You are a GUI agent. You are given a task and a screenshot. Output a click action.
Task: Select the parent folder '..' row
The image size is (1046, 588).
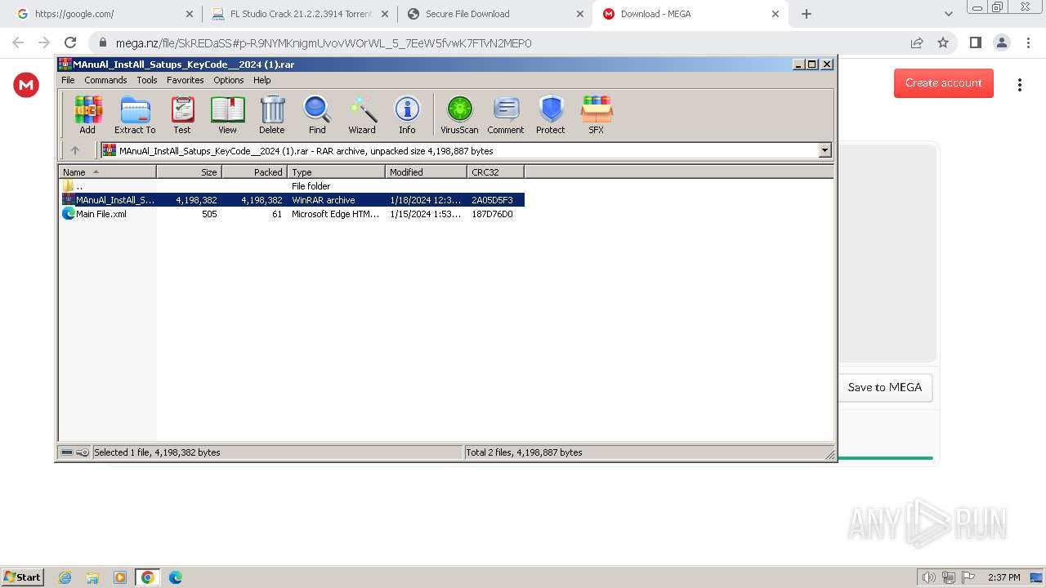click(x=292, y=186)
